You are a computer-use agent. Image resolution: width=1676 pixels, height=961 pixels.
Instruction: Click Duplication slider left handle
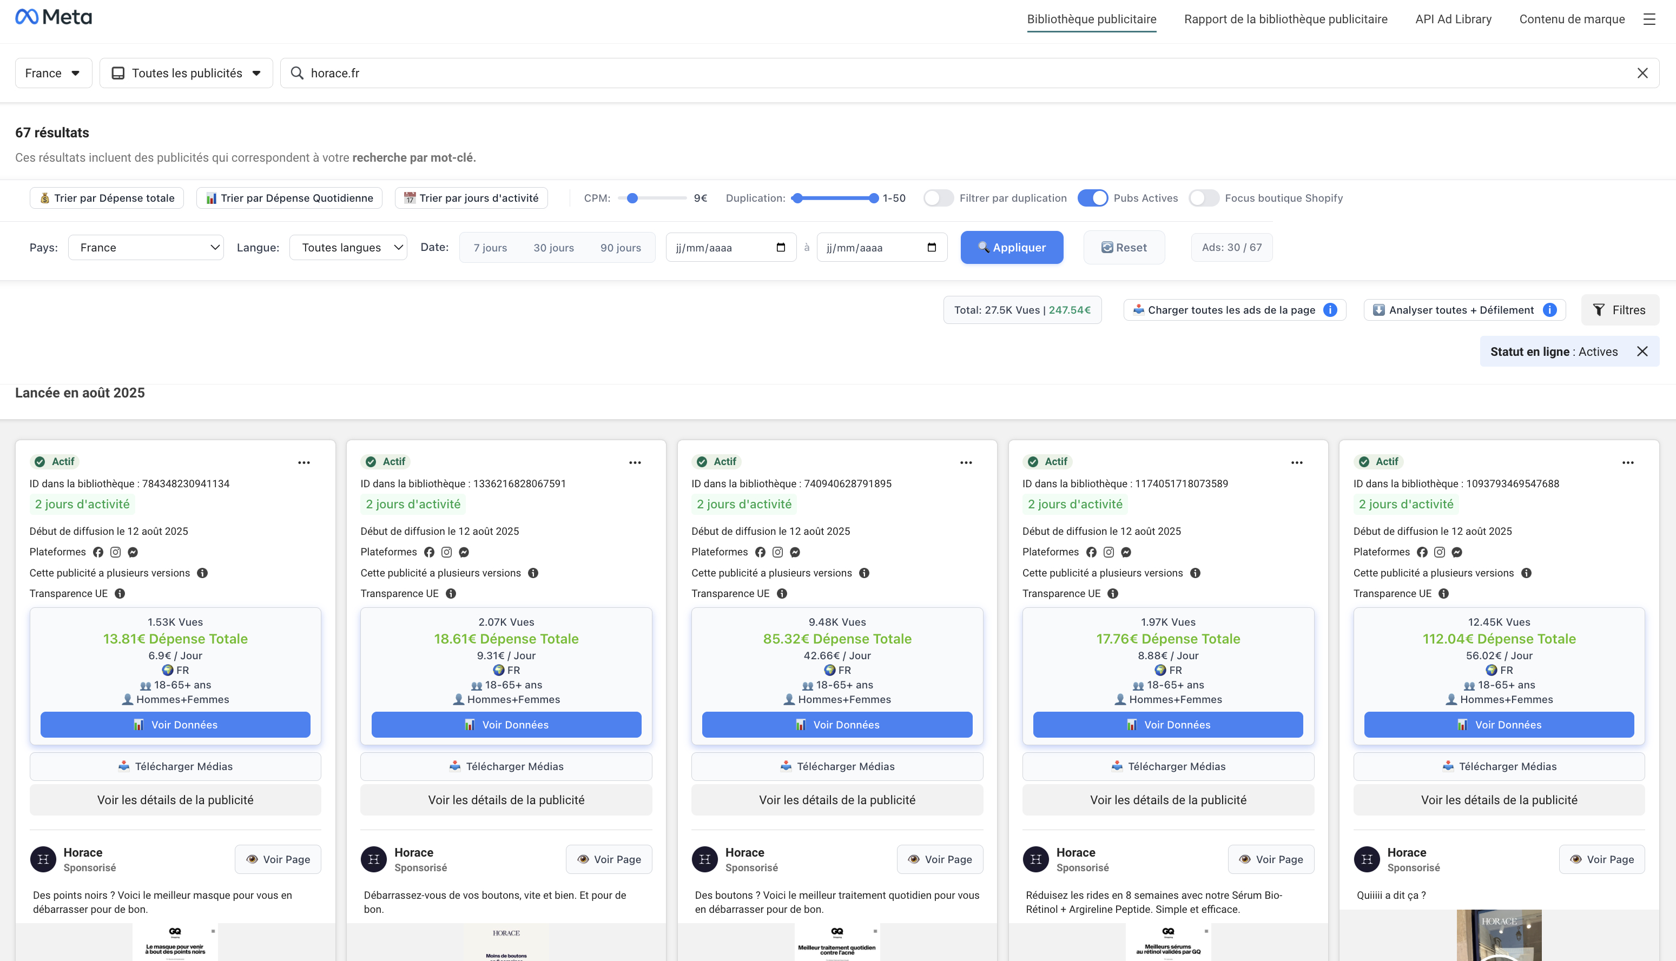tap(797, 198)
